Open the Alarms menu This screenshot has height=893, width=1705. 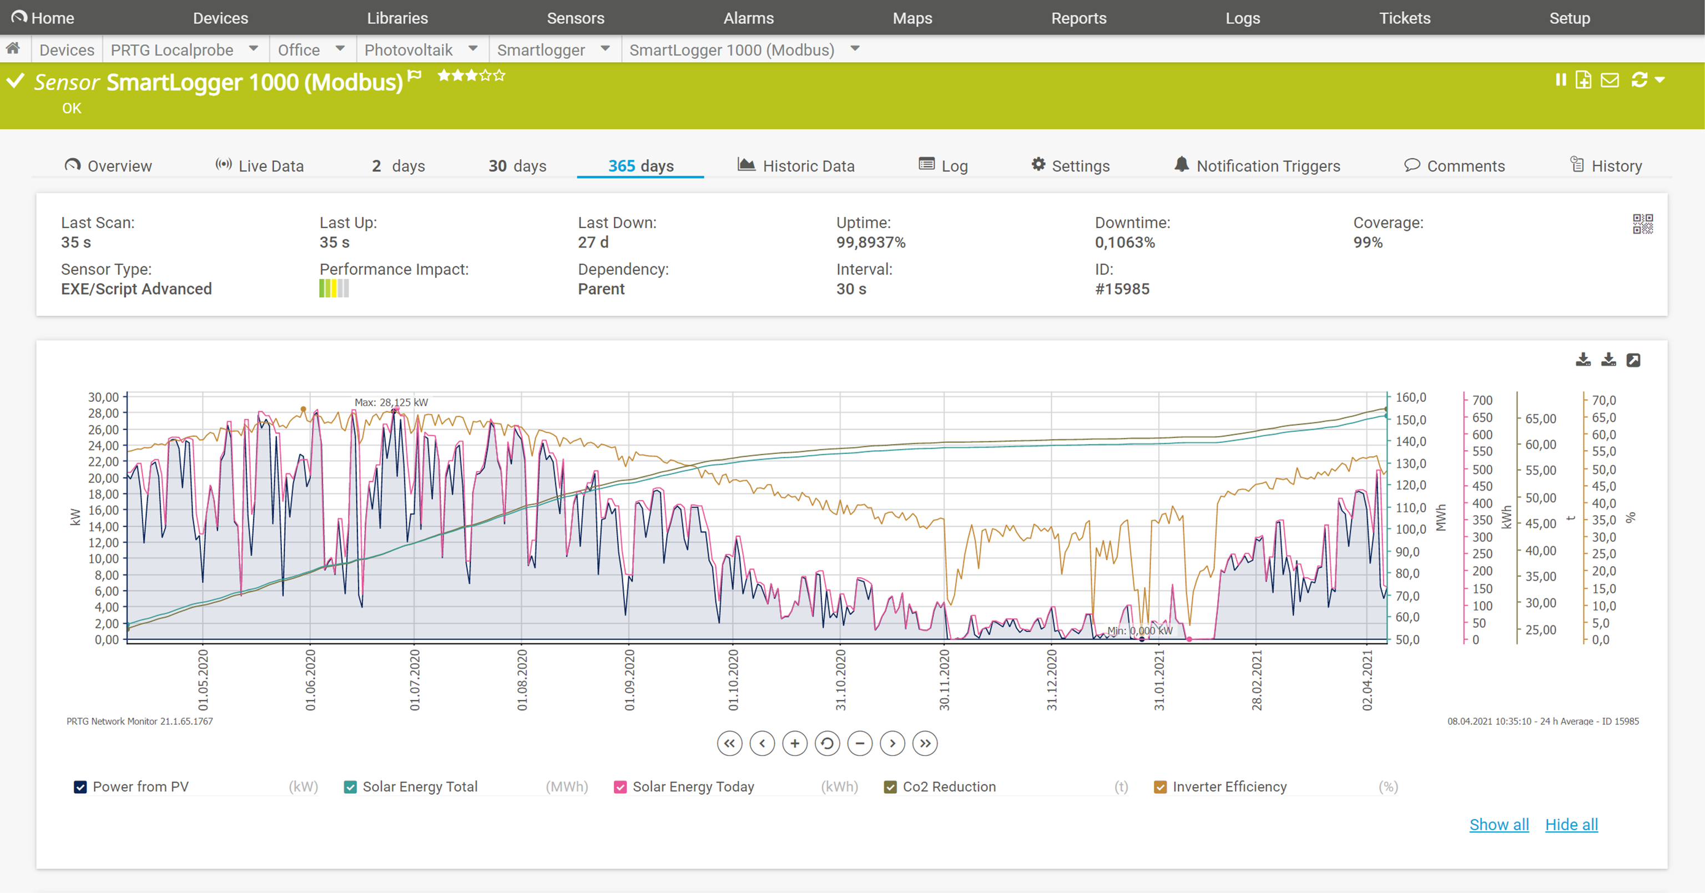748,18
